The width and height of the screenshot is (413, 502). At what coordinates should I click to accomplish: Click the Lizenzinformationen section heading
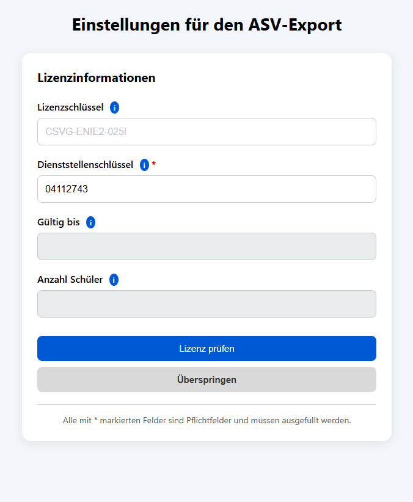[x=97, y=78]
